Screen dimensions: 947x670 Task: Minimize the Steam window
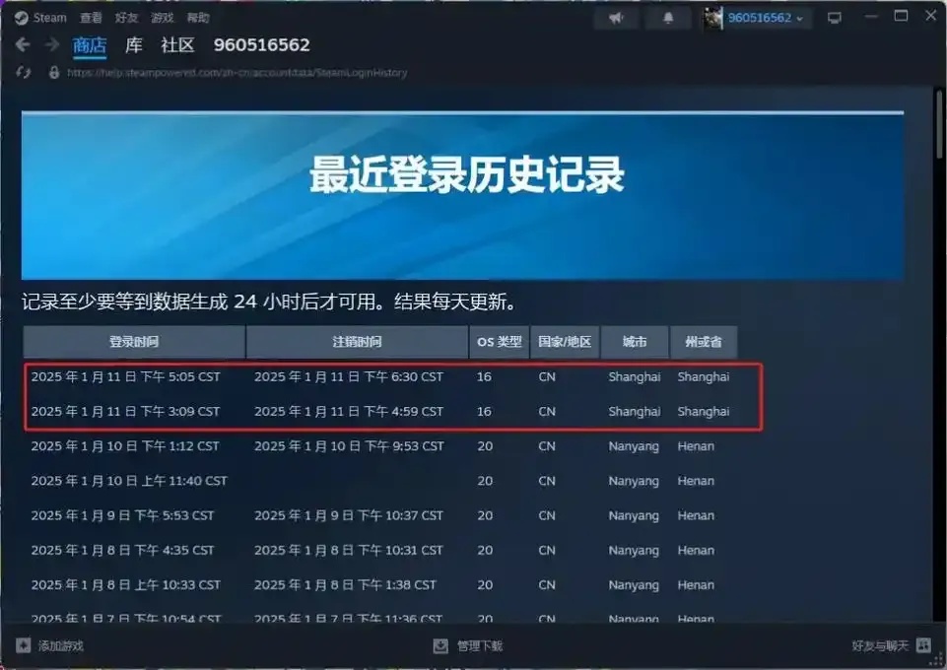[871, 17]
